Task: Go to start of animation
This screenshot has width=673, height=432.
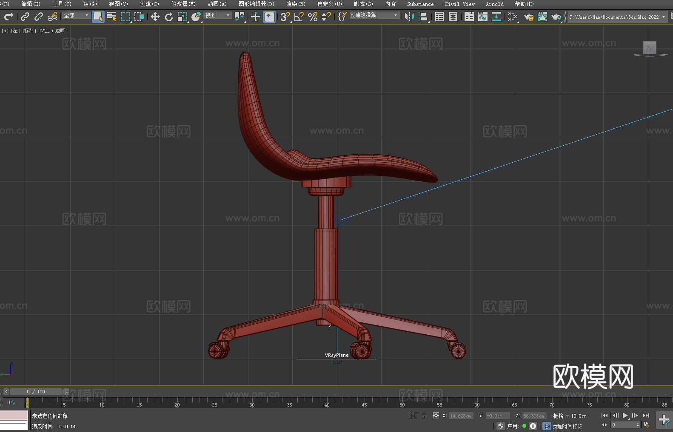Action: 605,415
